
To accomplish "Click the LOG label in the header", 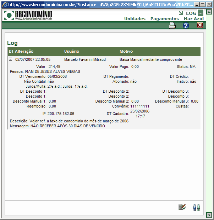I will pyautogui.click(x=191, y=13).
